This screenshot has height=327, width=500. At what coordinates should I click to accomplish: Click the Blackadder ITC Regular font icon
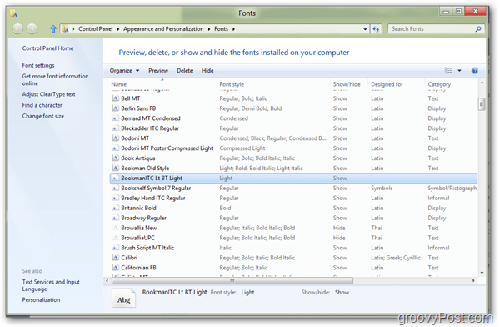click(x=116, y=128)
